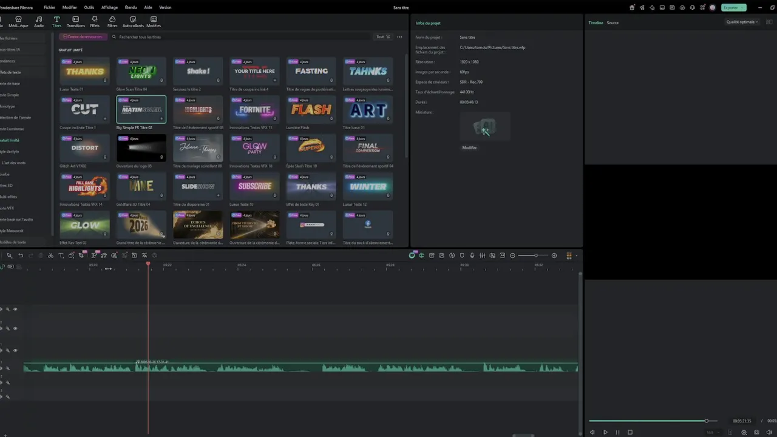Click the preview playback progress slider
This screenshot has width=777, height=437.
653,421
